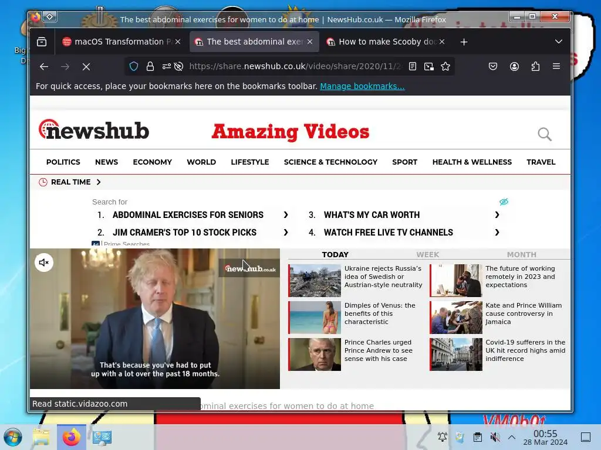This screenshot has height=450, width=601.
Task: Open the SPORT menu section
Action: click(x=405, y=162)
